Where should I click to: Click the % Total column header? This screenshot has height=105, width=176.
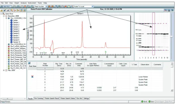point(134,65)
